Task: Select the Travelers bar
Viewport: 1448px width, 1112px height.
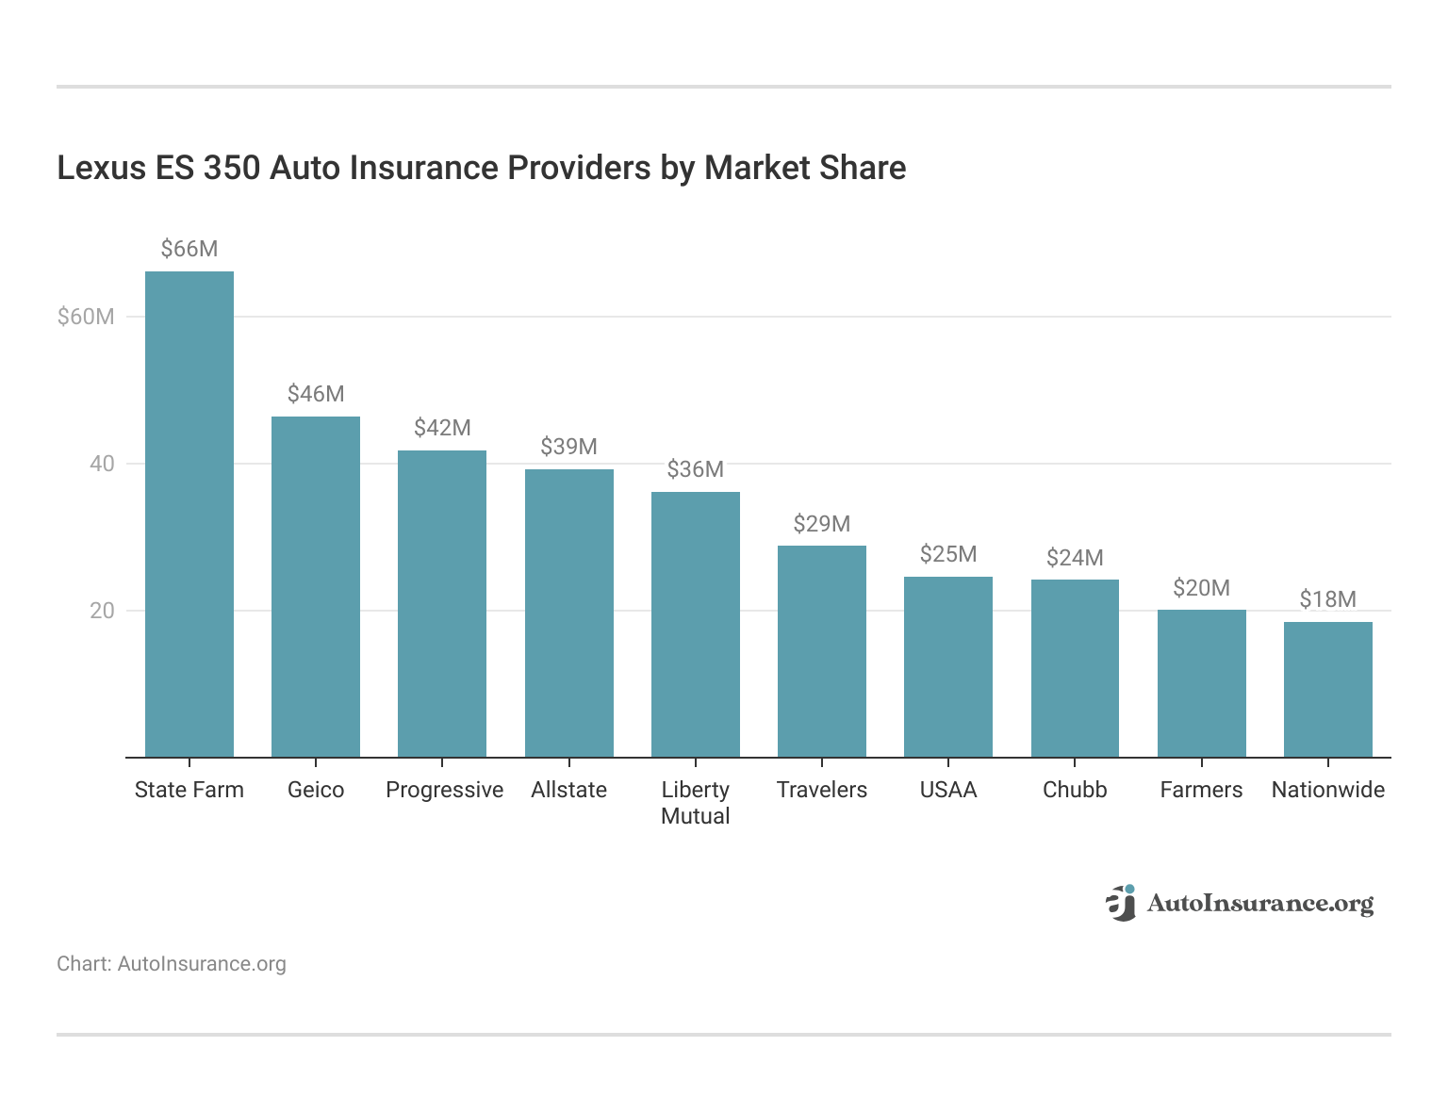Action: (822, 651)
